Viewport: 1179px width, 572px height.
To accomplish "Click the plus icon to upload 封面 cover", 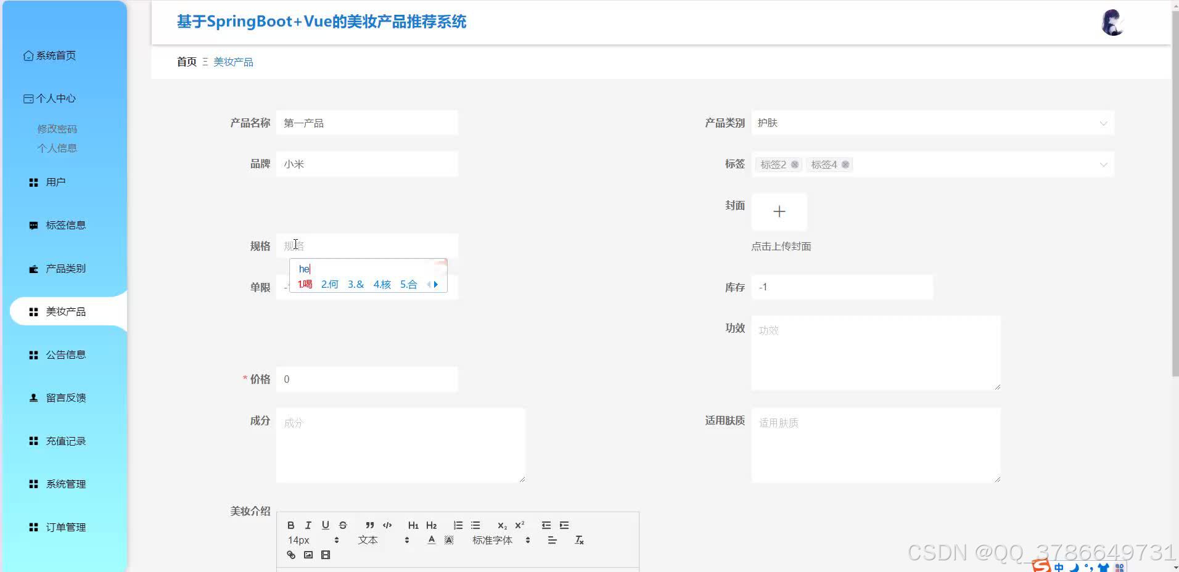I will (779, 211).
